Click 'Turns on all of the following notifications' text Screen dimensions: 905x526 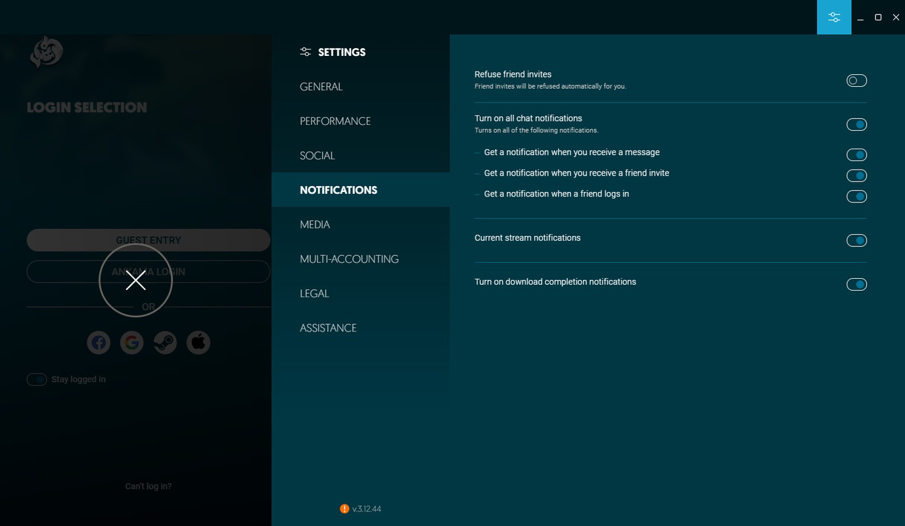click(x=536, y=130)
